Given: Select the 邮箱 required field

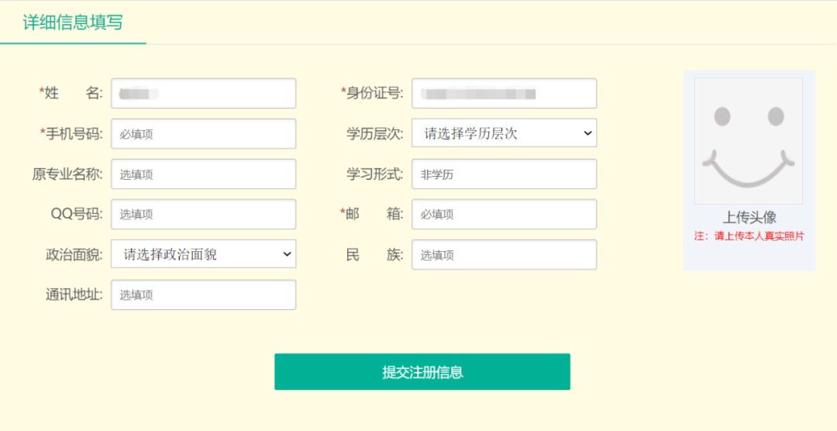Looking at the screenshot, I should [x=504, y=214].
